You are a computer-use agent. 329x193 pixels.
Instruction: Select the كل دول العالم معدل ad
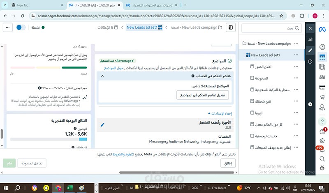point(266,124)
